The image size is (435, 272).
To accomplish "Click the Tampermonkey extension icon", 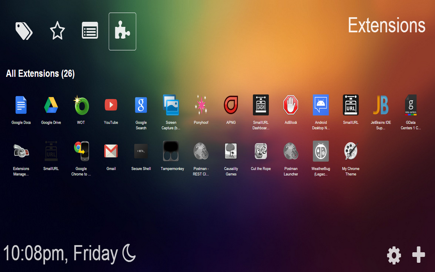I will pyautogui.click(x=171, y=151).
